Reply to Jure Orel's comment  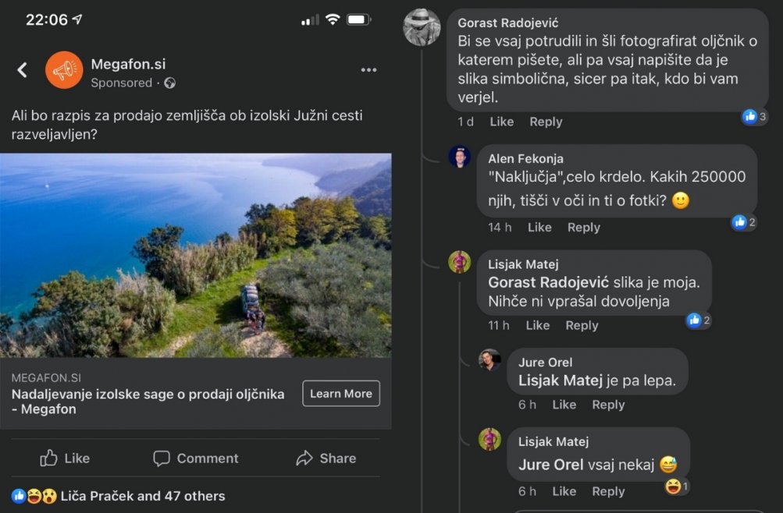coord(608,405)
